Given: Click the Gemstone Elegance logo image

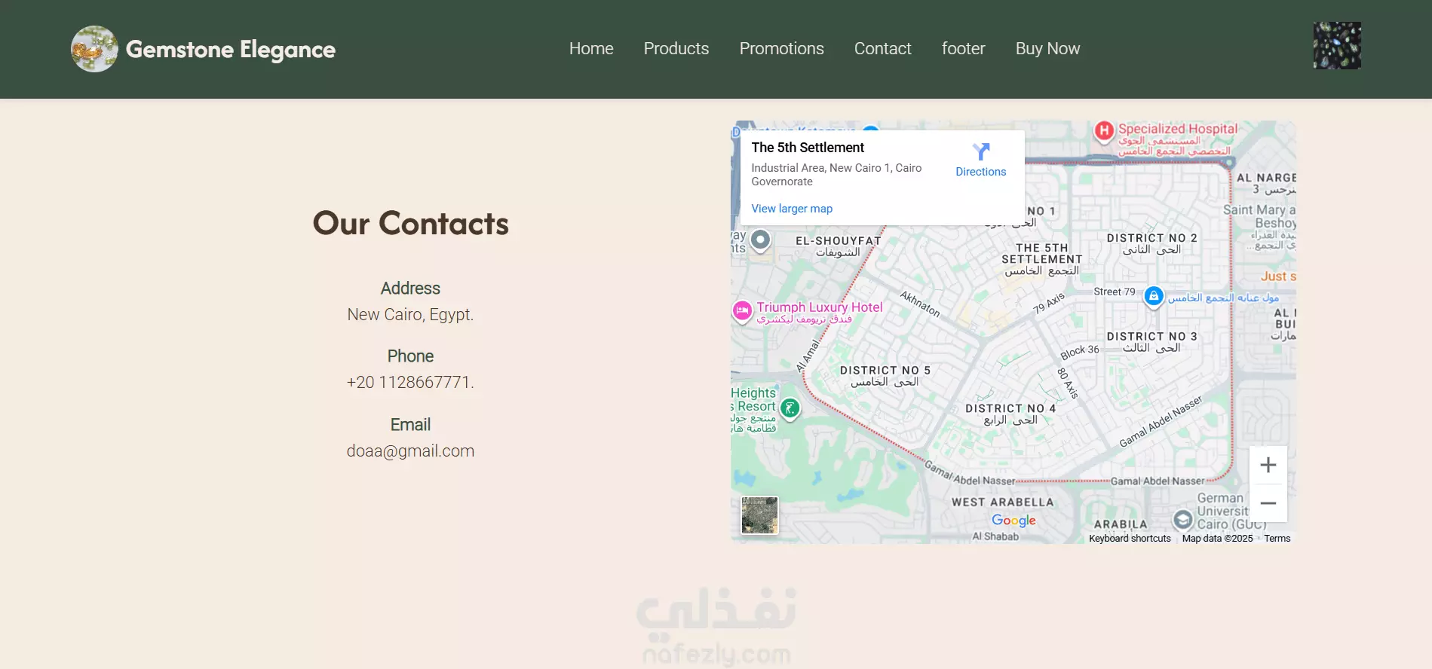Looking at the screenshot, I should point(94,49).
